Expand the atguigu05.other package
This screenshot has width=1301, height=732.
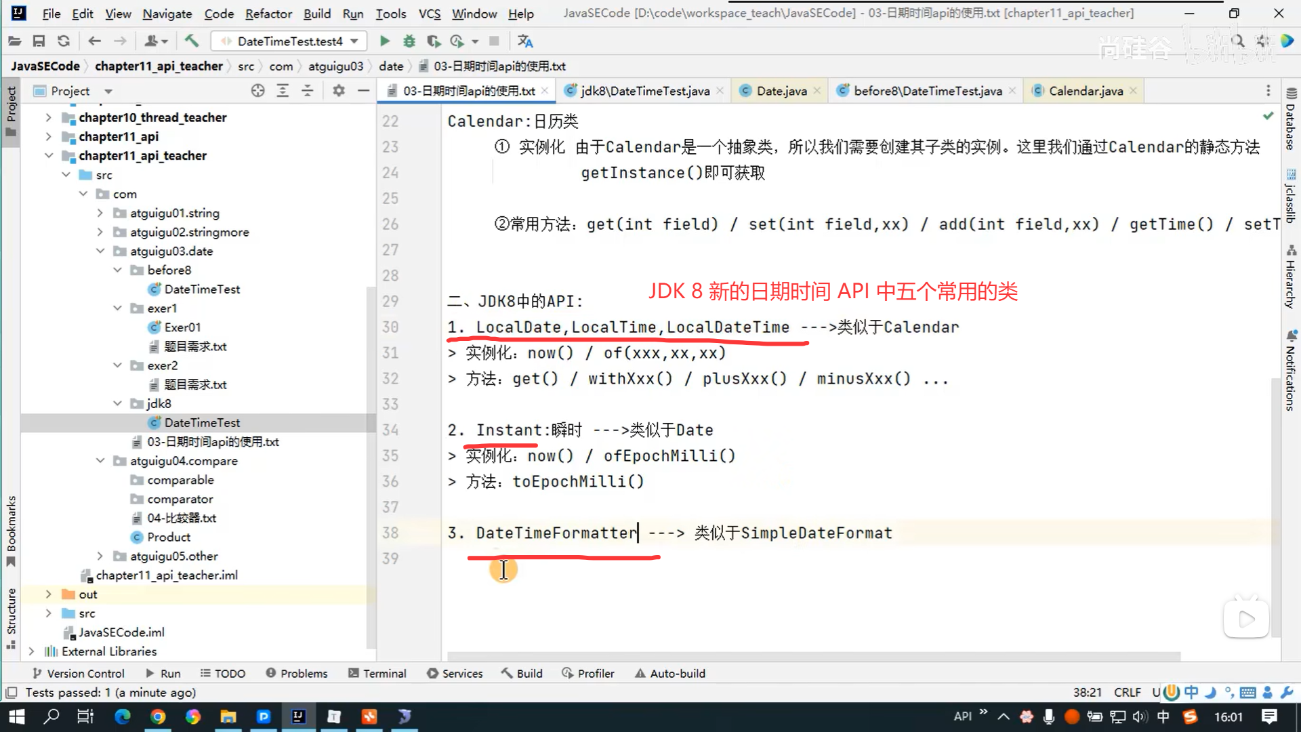pos(100,556)
